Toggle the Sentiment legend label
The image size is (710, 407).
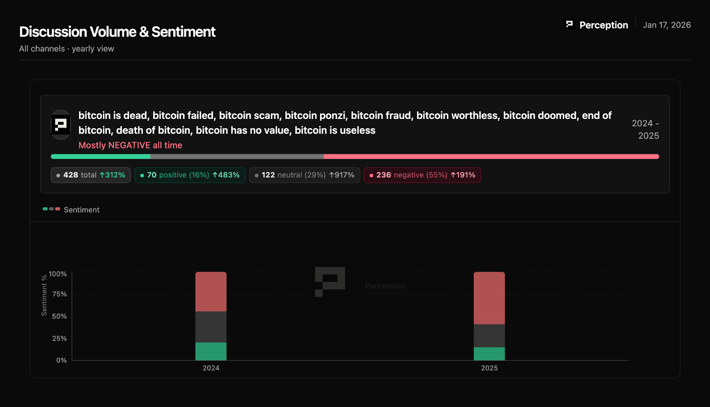[x=82, y=209]
